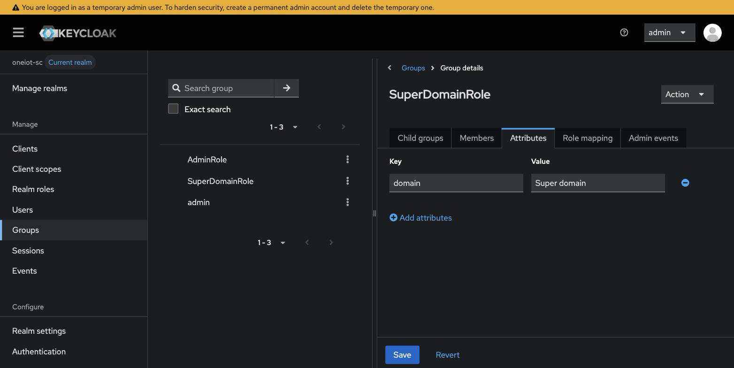Go to next page in bottom pagination
The height and width of the screenshot is (368, 734).
pyautogui.click(x=331, y=243)
